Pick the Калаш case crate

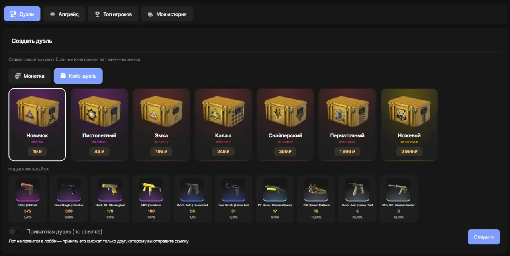click(223, 125)
